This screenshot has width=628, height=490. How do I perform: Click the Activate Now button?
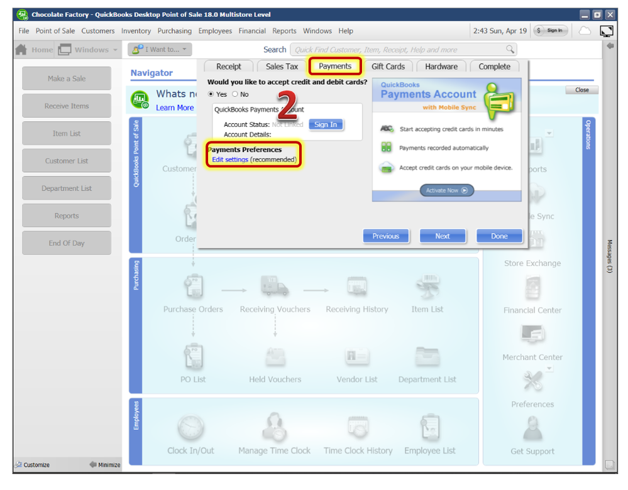[446, 190]
